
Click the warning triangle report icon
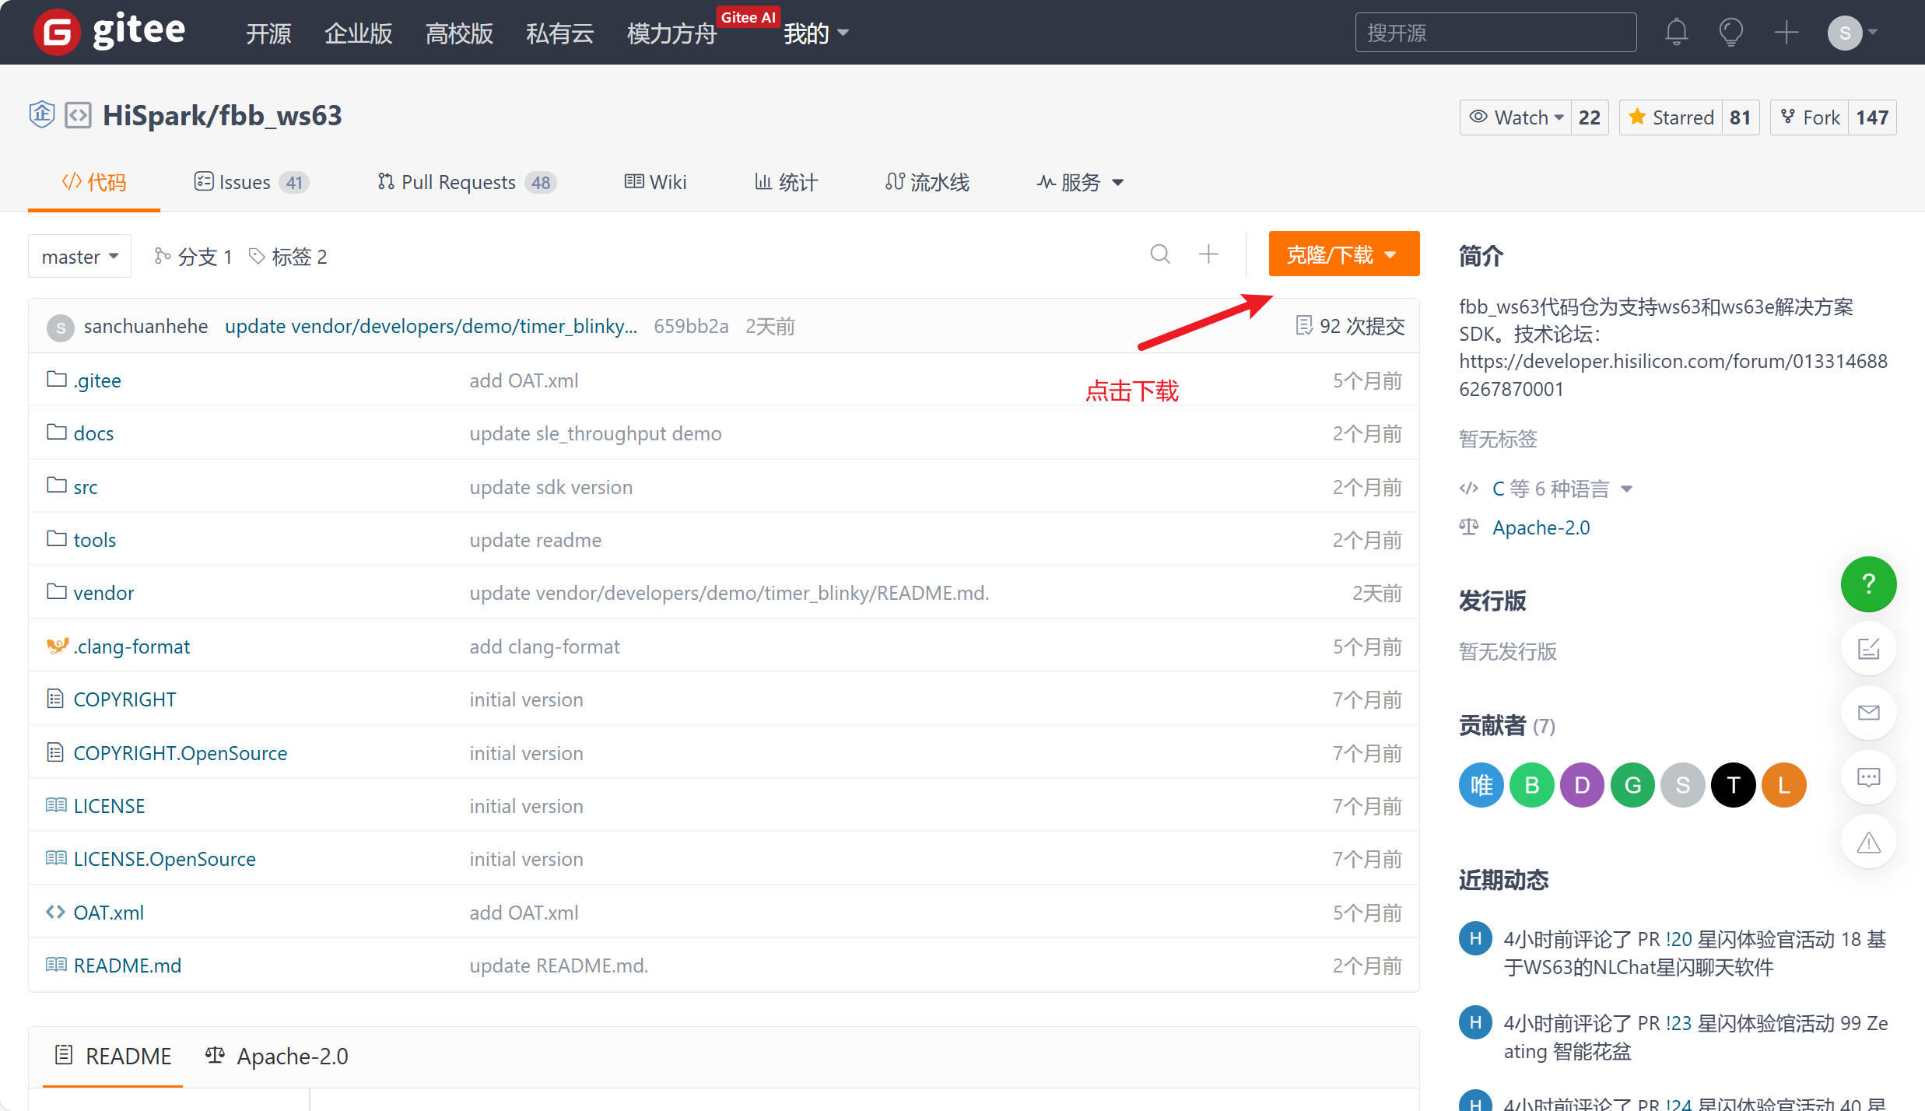(1868, 842)
